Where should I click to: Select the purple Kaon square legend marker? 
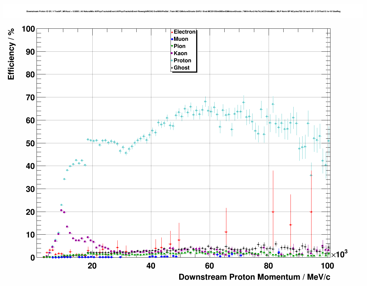pyautogui.click(x=172, y=53)
